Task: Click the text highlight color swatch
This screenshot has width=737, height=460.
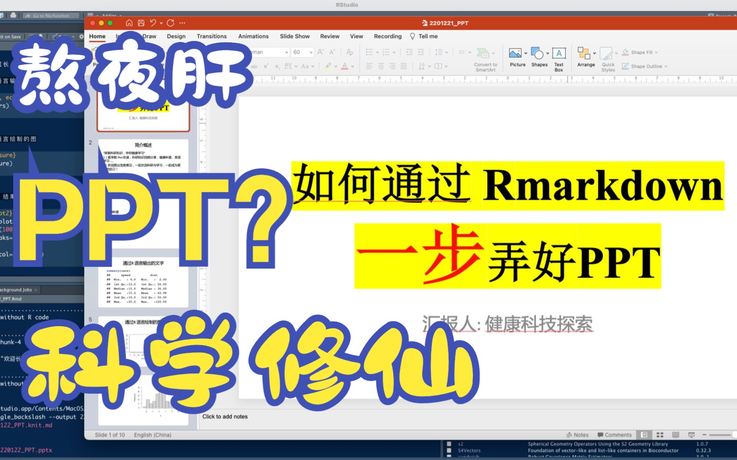Action: [x=328, y=66]
